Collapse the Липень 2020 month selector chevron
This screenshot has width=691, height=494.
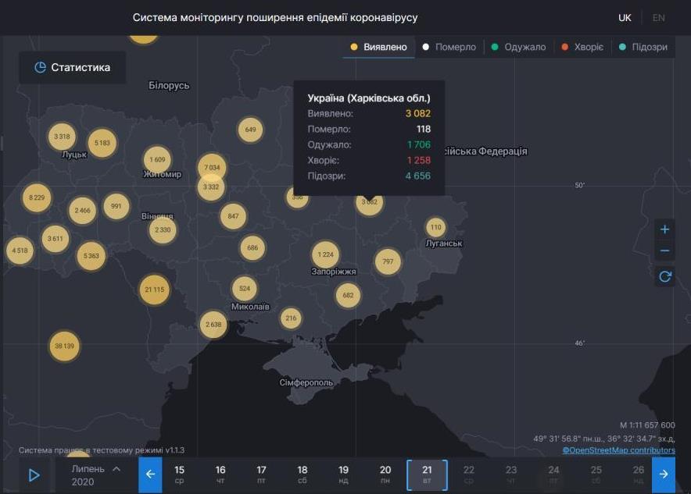point(116,469)
